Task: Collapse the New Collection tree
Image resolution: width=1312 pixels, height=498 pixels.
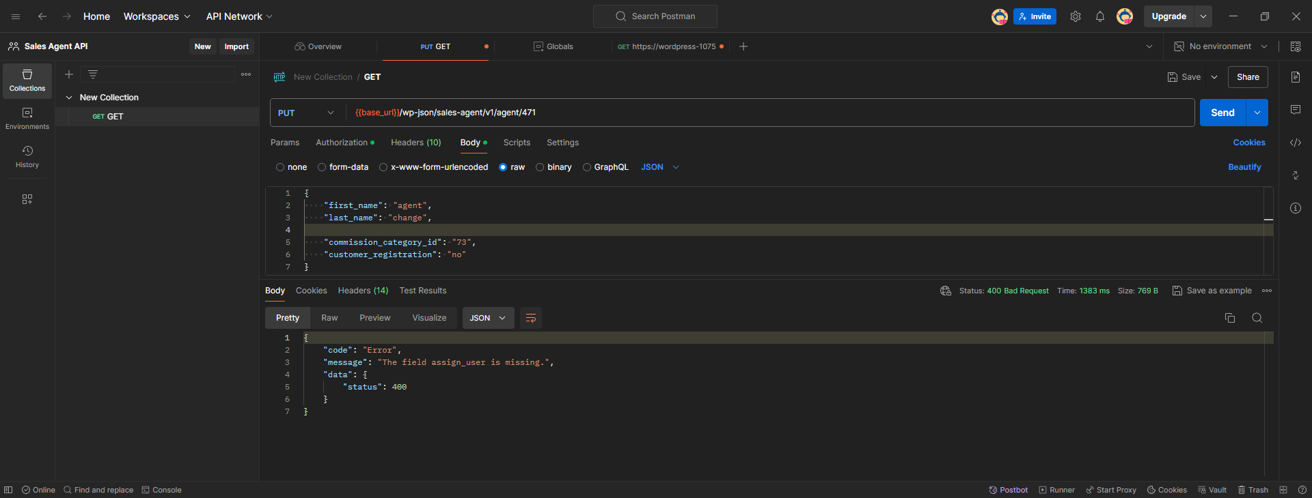Action: coord(69,98)
